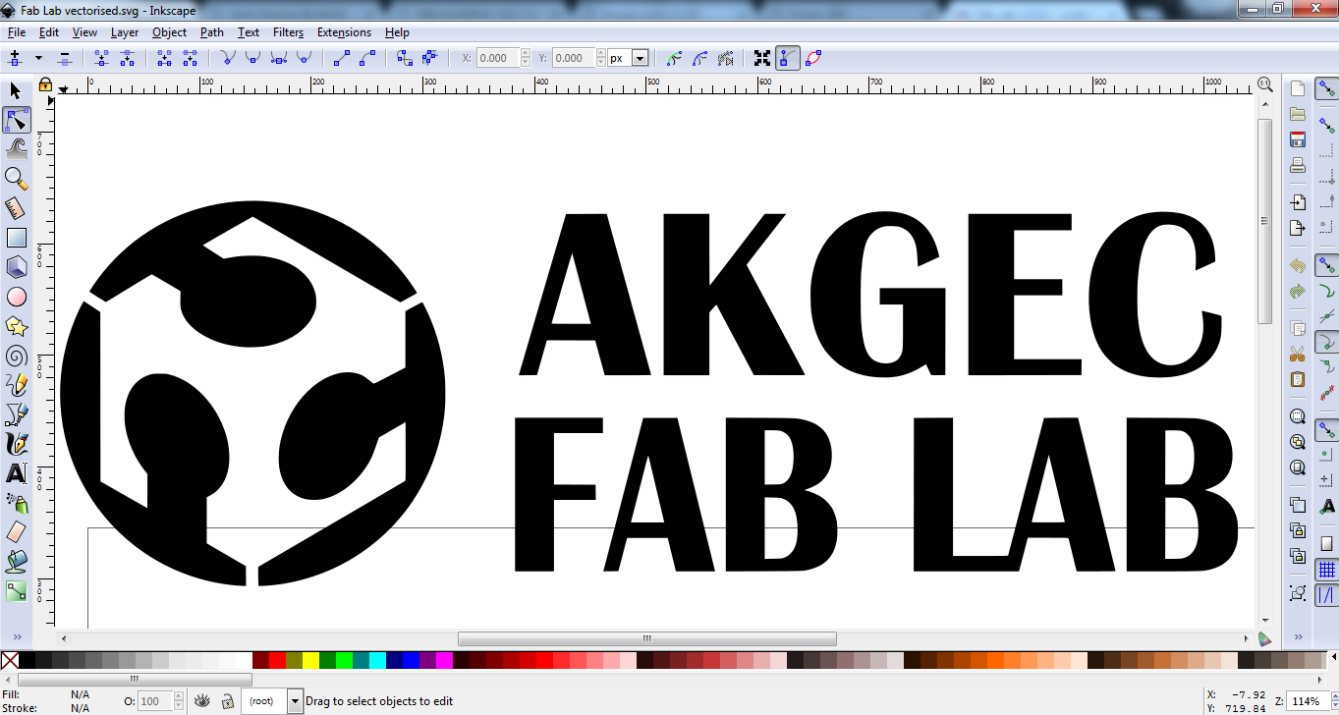Click Delete selected nodes button
1339x715 pixels.
click(x=64, y=58)
